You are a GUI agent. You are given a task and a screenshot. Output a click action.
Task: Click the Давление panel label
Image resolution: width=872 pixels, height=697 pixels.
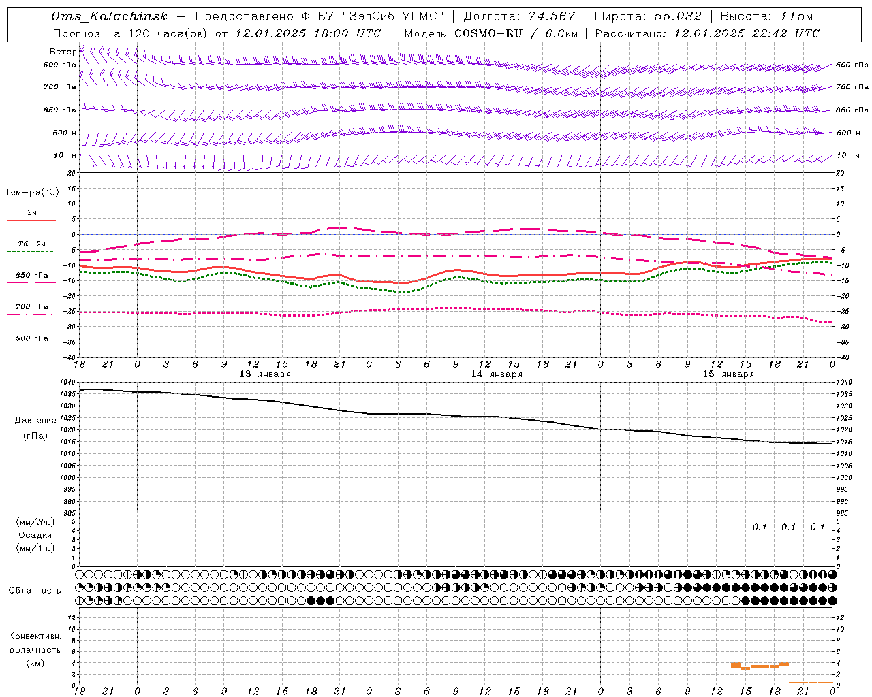[x=35, y=421]
